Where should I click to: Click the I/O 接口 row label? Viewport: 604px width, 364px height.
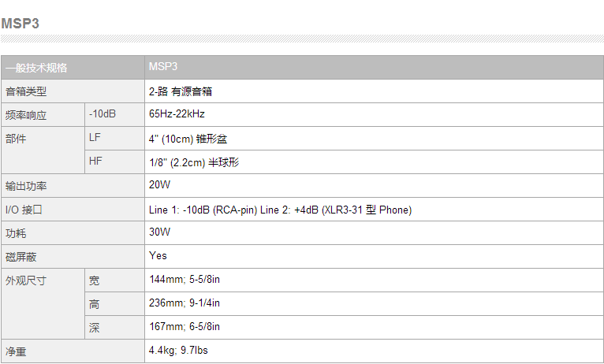point(73,210)
